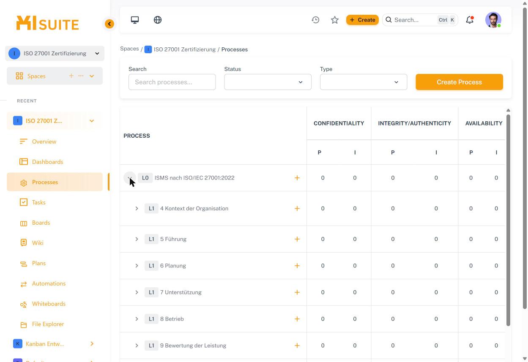Expand the 4 Kontext der Organisation row
Image resolution: width=528 pixels, height=362 pixels.
pos(137,209)
